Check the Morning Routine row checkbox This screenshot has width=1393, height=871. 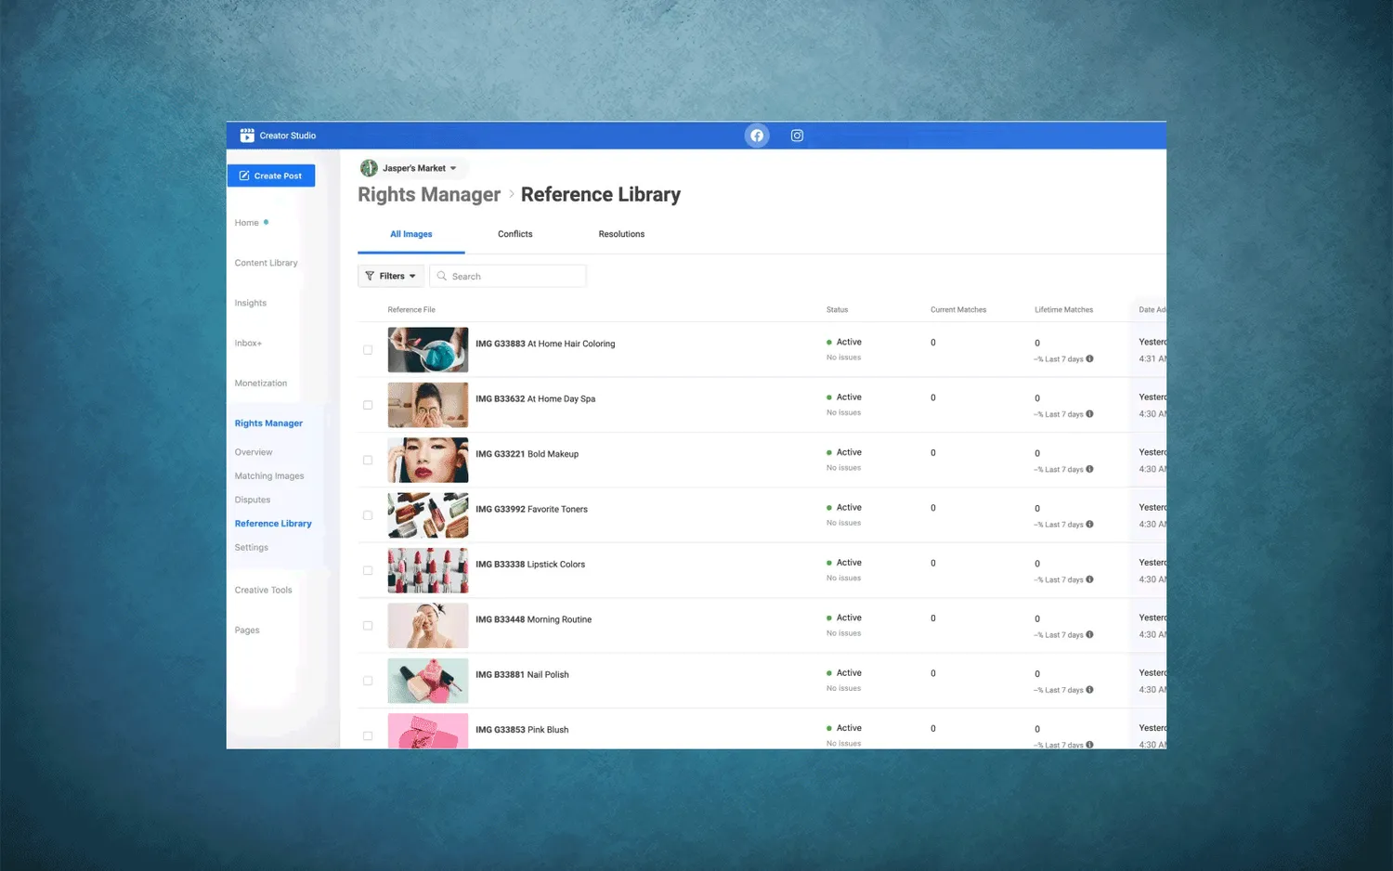pyautogui.click(x=368, y=626)
